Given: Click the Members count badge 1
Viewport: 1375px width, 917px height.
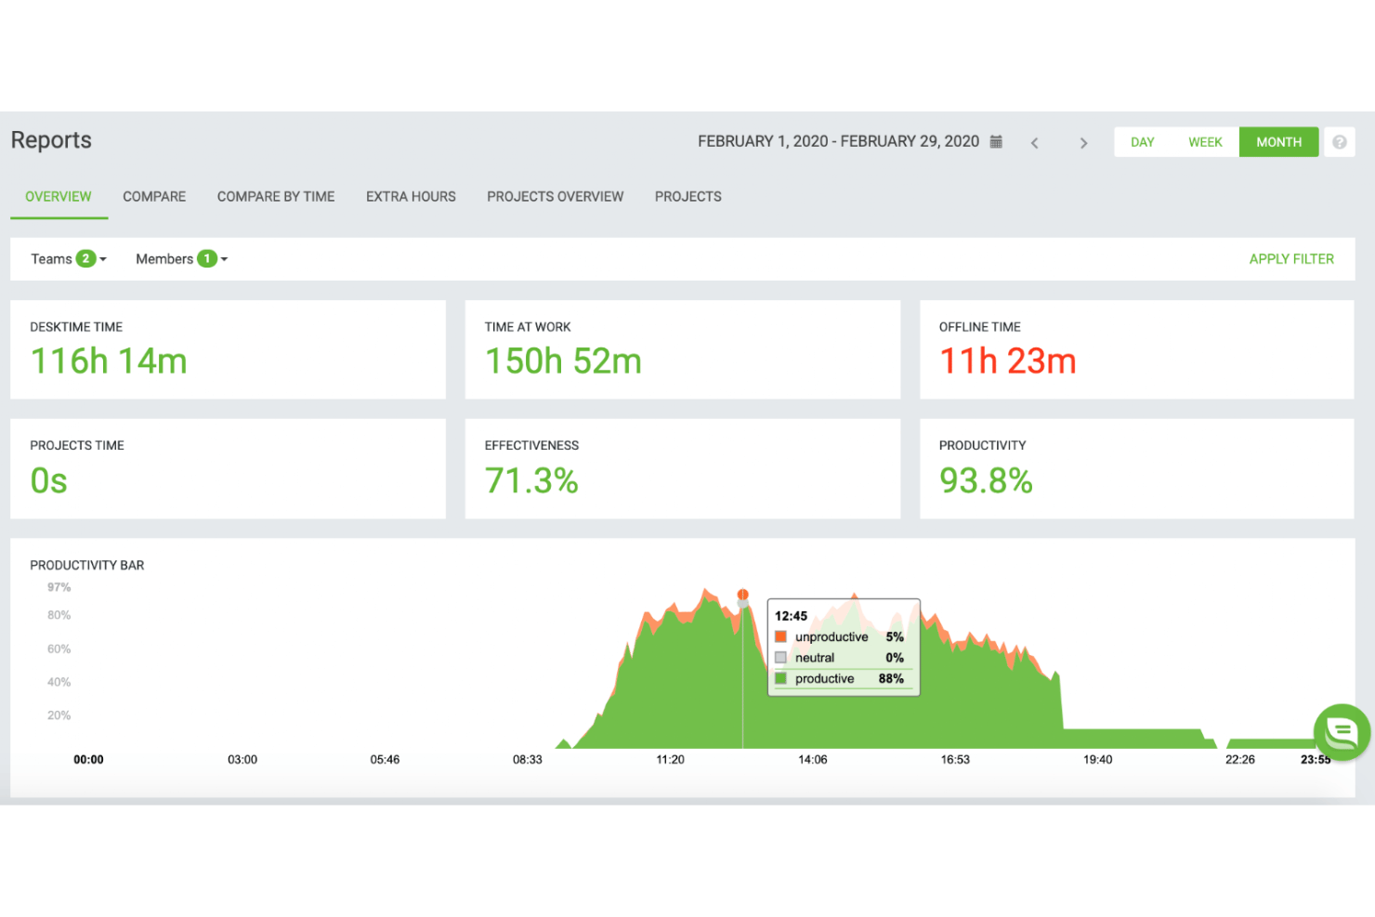Looking at the screenshot, I should click(207, 258).
